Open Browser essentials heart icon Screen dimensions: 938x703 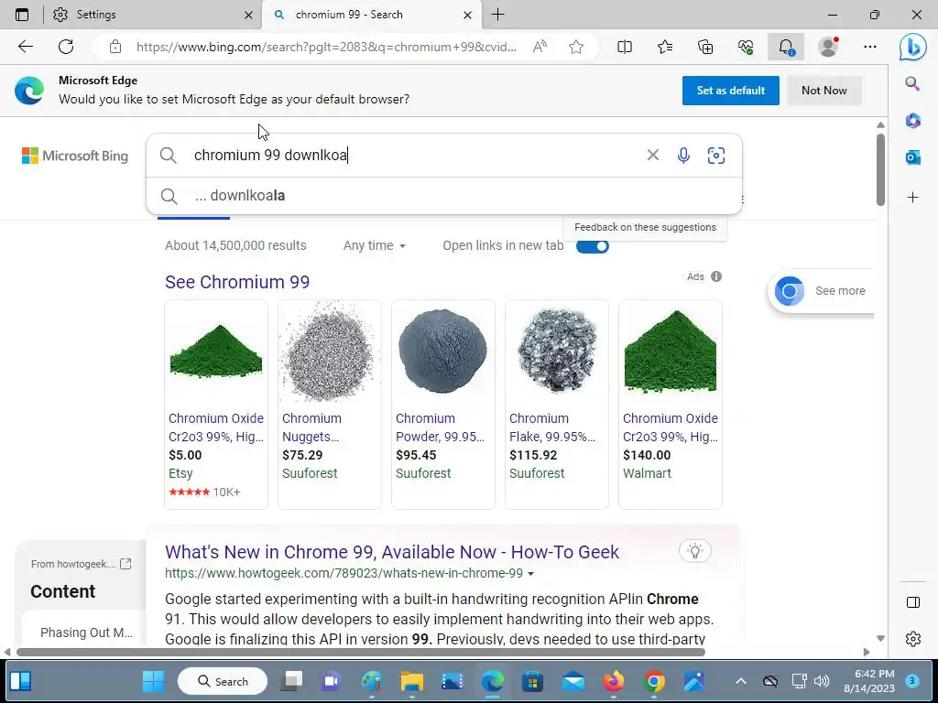[746, 47]
